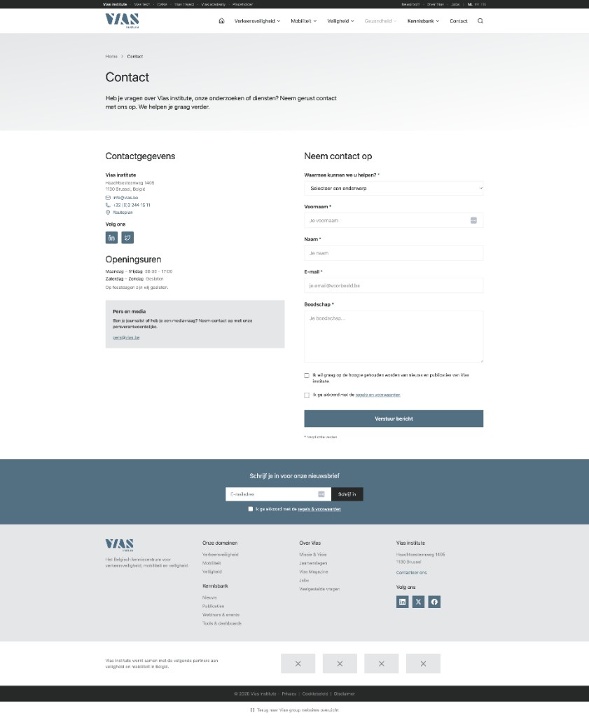Screen dimensions: 589x718
Task: Click into the Boodschap message textarea
Action: tap(394, 337)
